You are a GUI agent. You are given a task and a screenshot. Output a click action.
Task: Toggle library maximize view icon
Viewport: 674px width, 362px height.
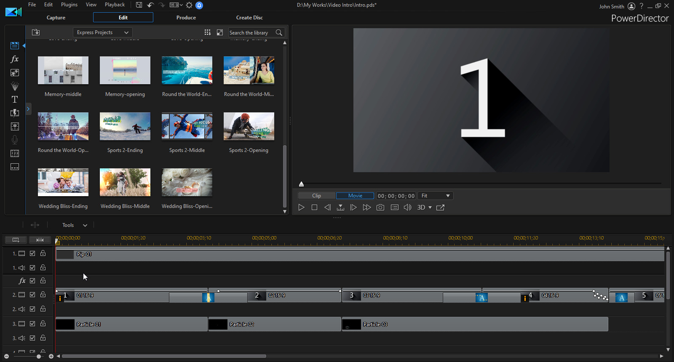pyautogui.click(x=220, y=32)
